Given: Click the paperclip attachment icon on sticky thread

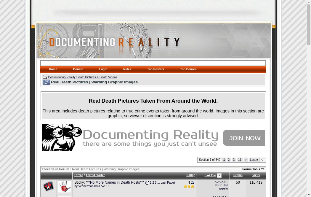Looking at the screenshot, I should (x=189, y=183).
